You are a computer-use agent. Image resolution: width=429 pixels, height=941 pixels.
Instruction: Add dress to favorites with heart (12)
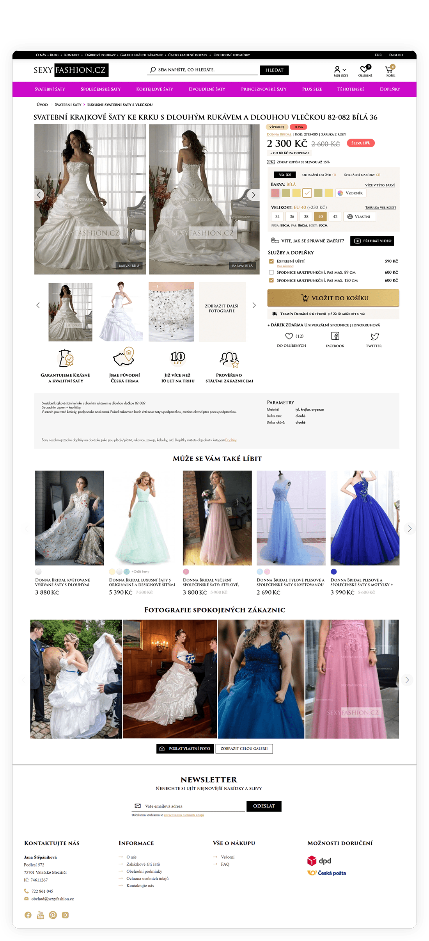point(289,336)
